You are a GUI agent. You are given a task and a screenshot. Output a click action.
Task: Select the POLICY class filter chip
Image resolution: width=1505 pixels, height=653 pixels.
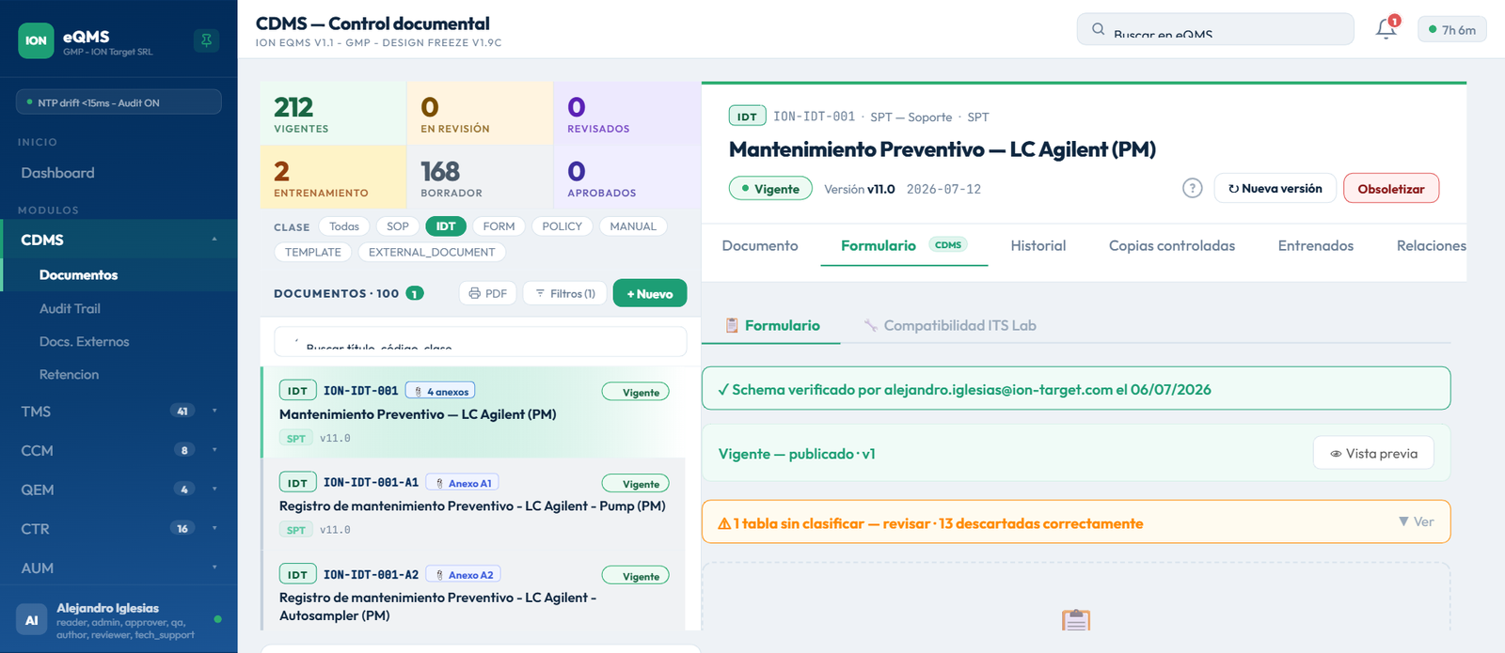(562, 226)
